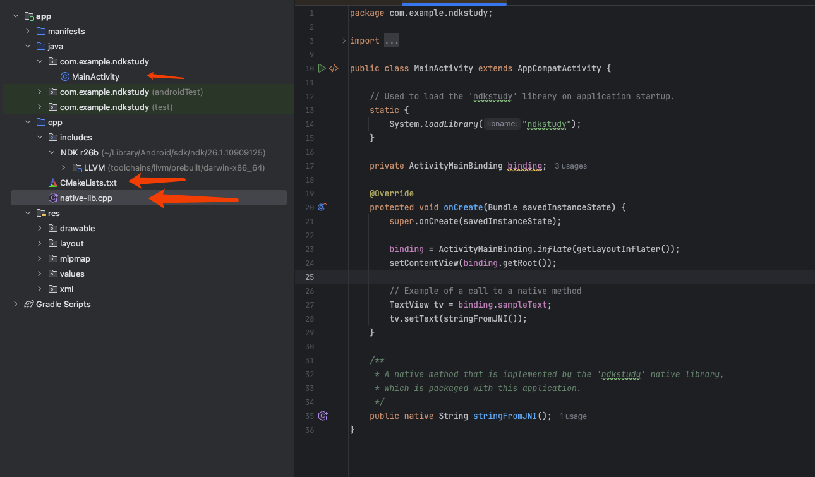Click the green Run gutter icon beside MainActivity
This screenshot has height=477, width=815.
tap(322, 68)
